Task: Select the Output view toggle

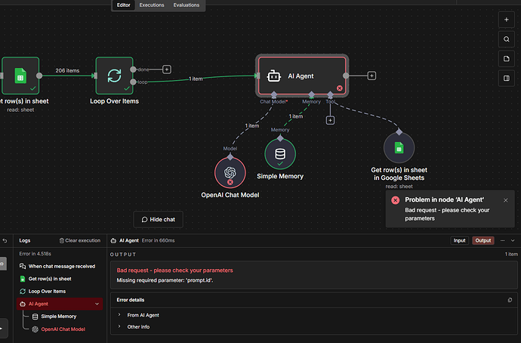Action: tap(483, 240)
